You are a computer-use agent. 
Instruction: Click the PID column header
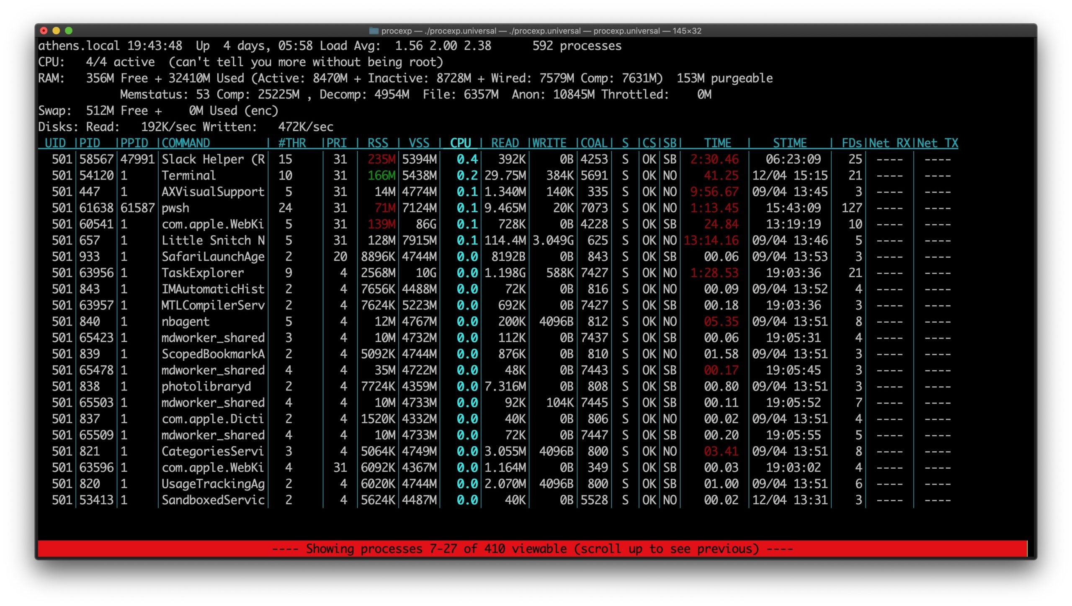[x=90, y=143]
